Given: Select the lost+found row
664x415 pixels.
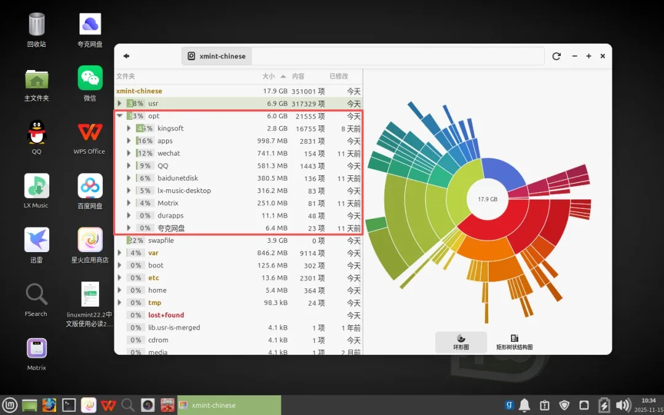Looking at the screenshot, I should tap(239, 315).
